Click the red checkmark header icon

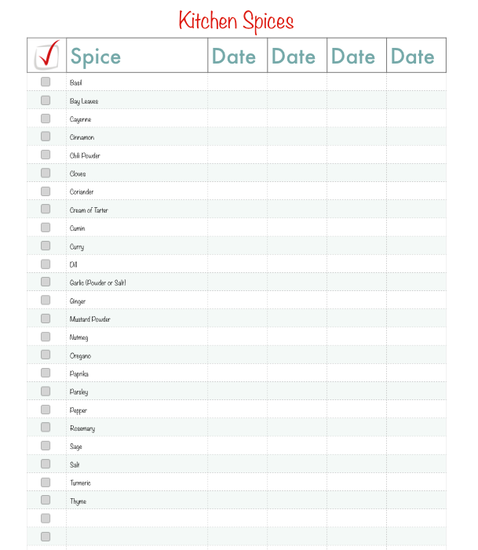[46, 55]
